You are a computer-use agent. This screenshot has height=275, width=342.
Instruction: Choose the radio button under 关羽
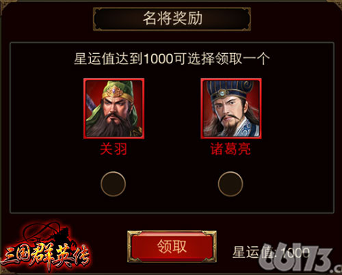click(113, 184)
